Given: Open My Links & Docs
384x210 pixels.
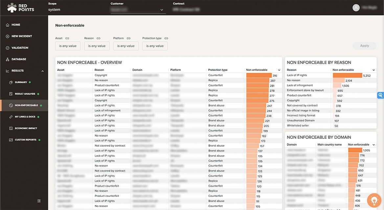Looking at the screenshot, I should [x=11, y=116].
